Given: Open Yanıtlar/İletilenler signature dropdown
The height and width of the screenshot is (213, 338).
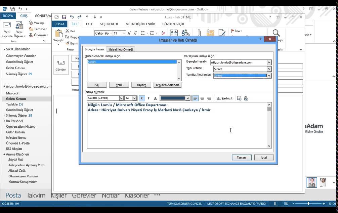Looking at the screenshot, I should 269,76.
